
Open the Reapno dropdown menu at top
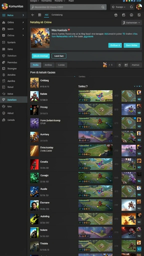tap(60, 1)
